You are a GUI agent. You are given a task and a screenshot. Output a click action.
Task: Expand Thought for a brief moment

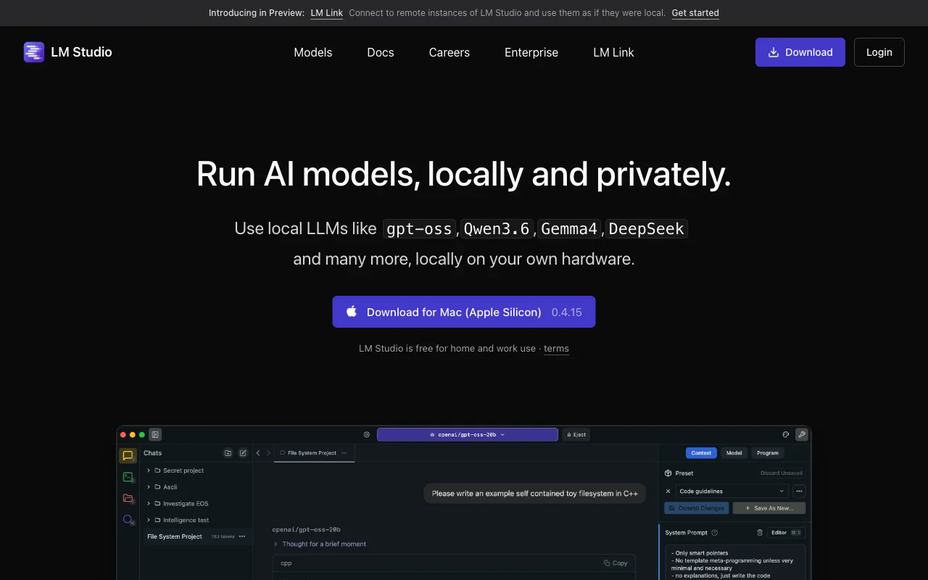320,544
